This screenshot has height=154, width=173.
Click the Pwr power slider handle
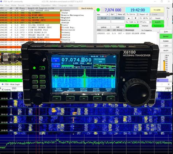pos(168,19)
